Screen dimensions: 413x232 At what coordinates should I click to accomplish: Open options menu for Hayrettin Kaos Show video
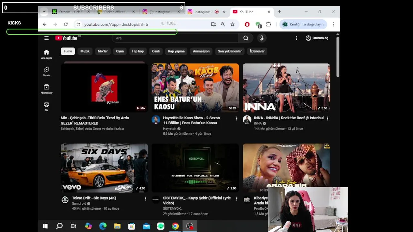tap(237, 119)
